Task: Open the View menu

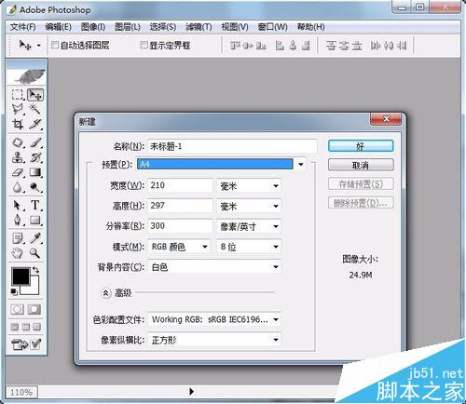Action: (235, 27)
